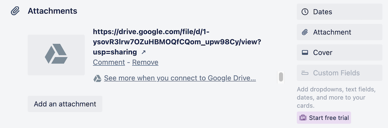Click the paperclip icon in Attachment sidebar button

click(x=305, y=32)
